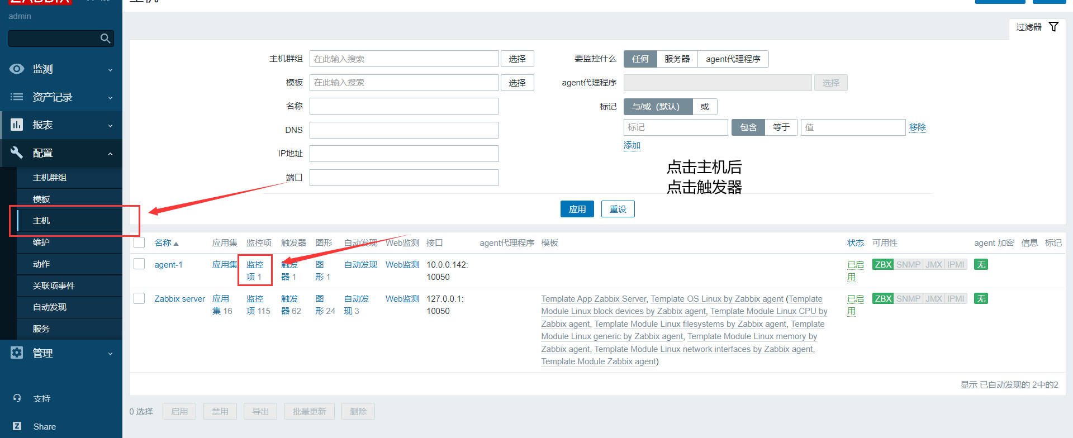Screen dimensions: 1073x438
Task: Select 服务器 monitored-by option
Action: [x=677, y=59]
